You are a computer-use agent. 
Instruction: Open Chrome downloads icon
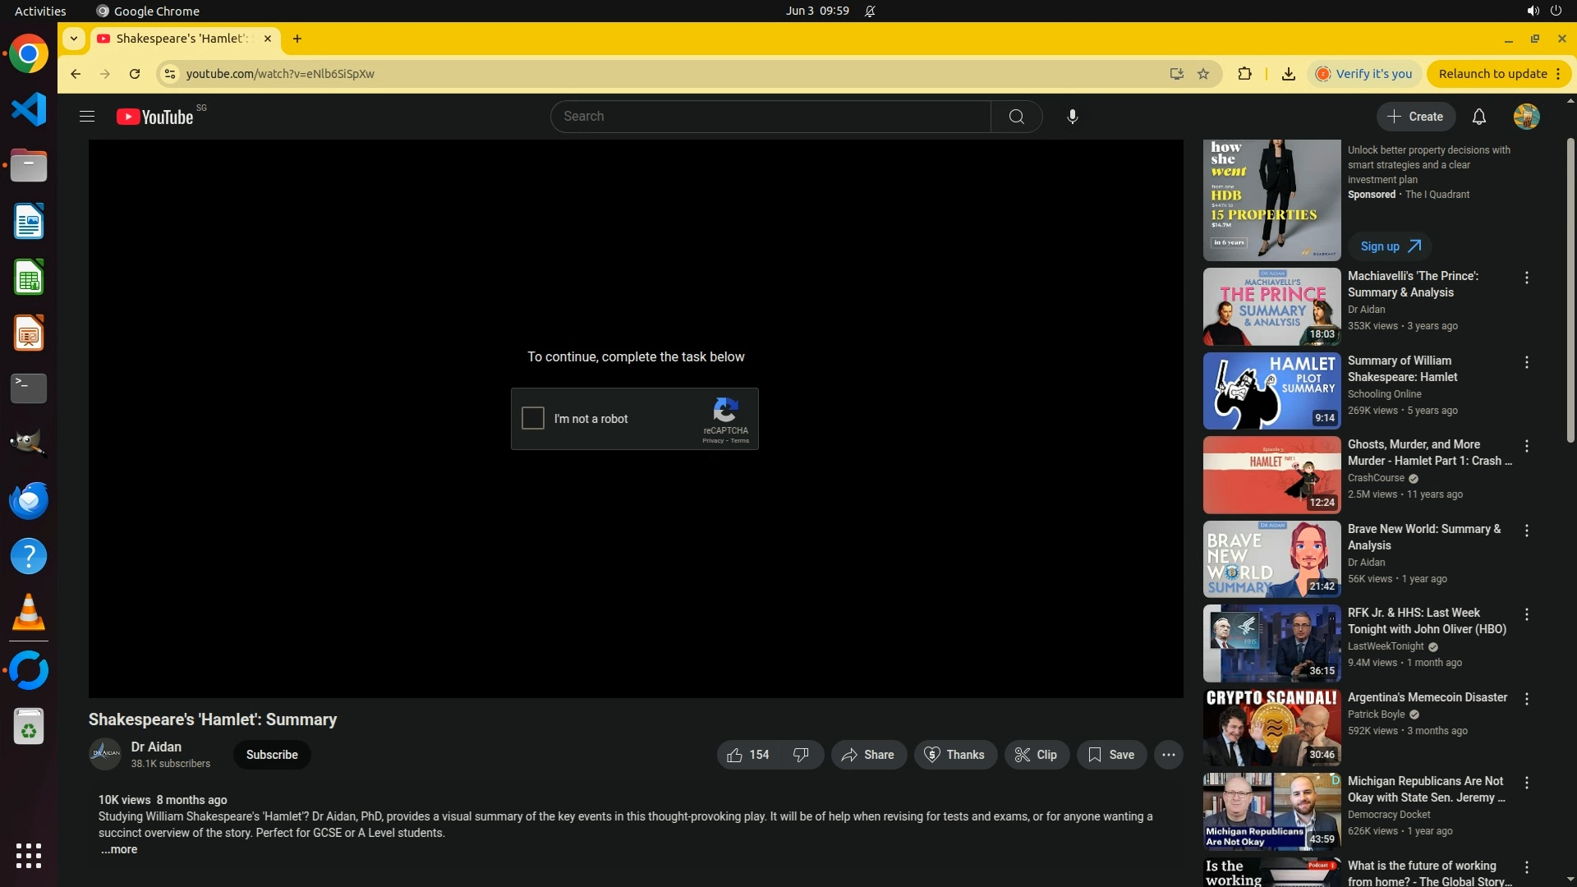(1288, 74)
